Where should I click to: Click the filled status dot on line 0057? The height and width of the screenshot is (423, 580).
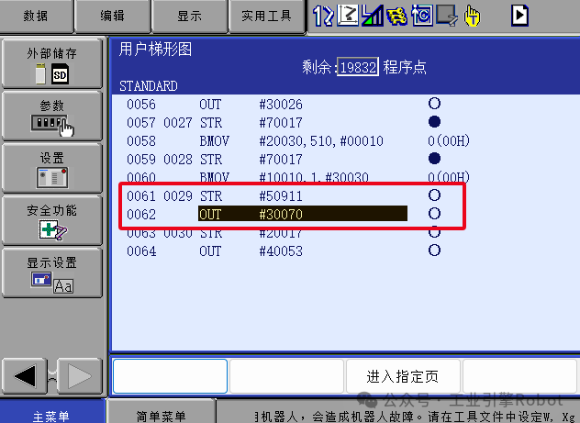(x=434, y=122)
